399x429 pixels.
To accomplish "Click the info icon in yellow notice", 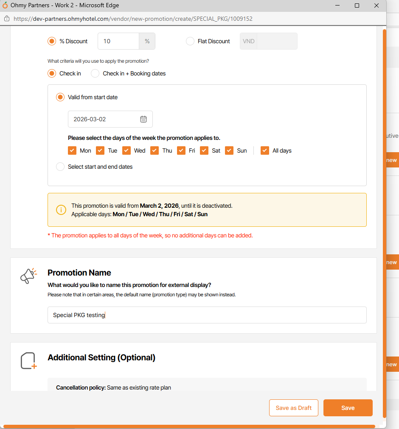I will (61, 210).
